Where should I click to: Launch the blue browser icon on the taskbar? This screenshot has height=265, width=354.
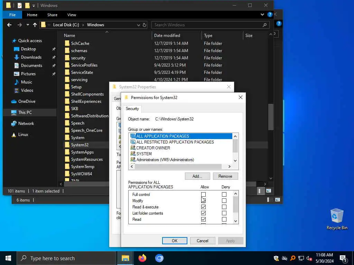[159, 258]
